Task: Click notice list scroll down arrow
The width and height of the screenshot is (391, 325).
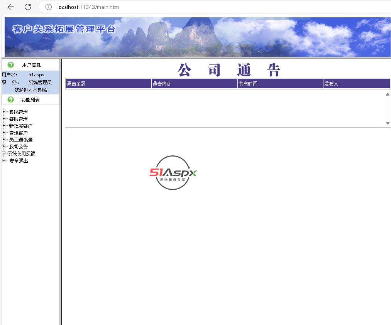Action: (x=388, y=123)
